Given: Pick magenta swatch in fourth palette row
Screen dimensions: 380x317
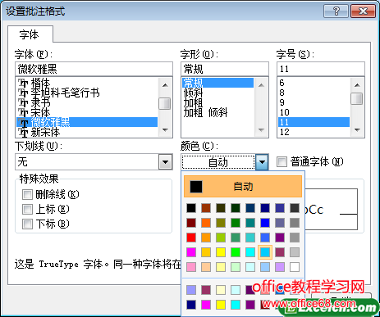Looking at the screenshot, I should 191,252.
